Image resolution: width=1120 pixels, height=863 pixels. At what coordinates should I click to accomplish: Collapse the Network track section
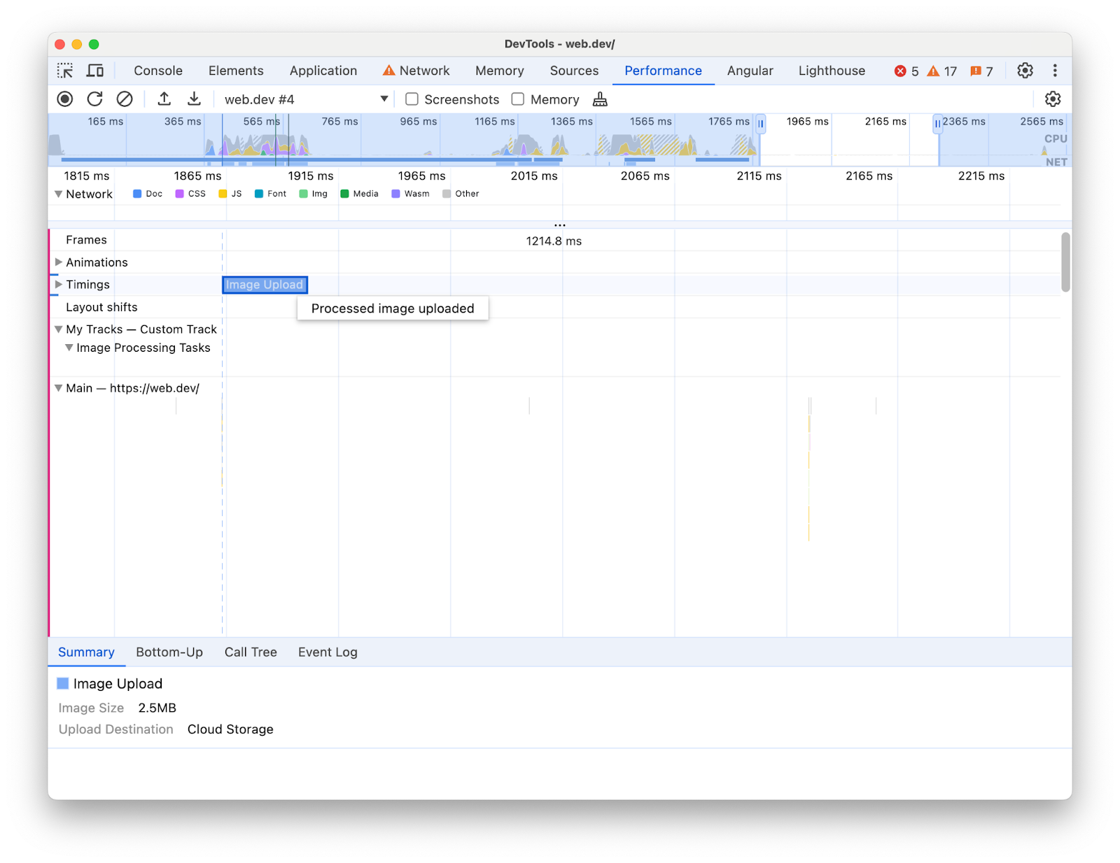[59, 194]
